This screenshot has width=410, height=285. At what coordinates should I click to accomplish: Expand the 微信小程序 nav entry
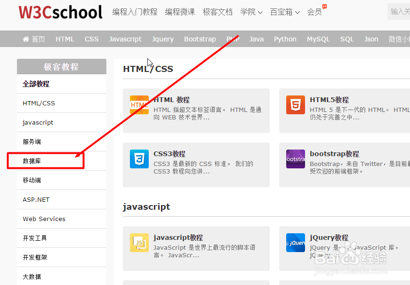pyautogui.click(x=398, y=39)
